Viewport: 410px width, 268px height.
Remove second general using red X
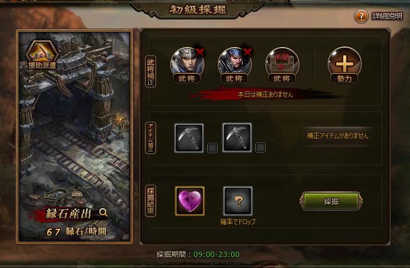pyautogui.click(x=247, y=52)
